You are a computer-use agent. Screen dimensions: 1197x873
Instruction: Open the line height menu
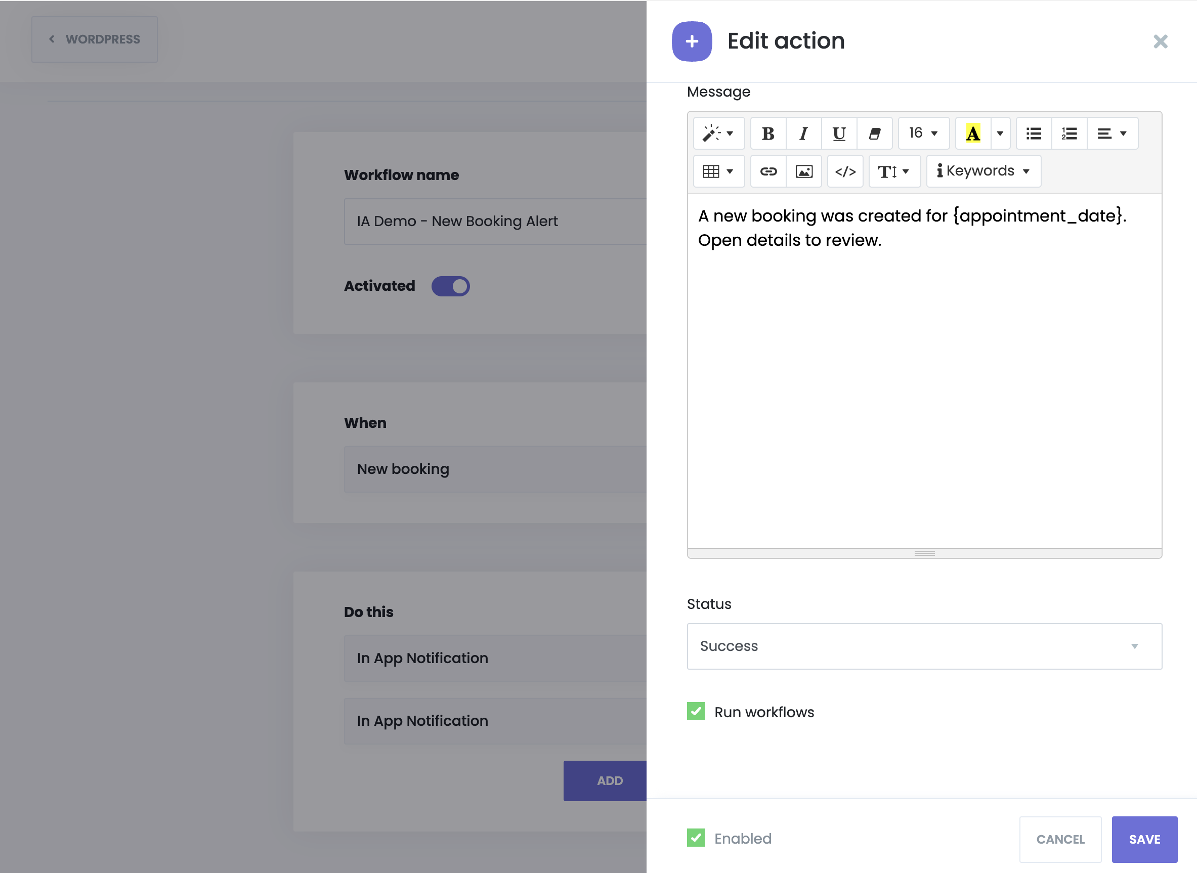pos(894,171)
